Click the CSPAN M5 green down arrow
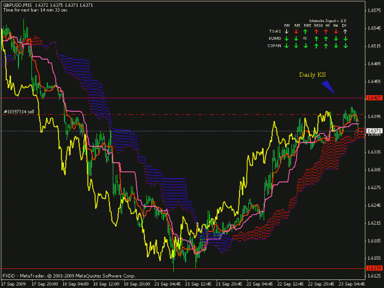Screen dimensions: 384x288 [296, 46]
